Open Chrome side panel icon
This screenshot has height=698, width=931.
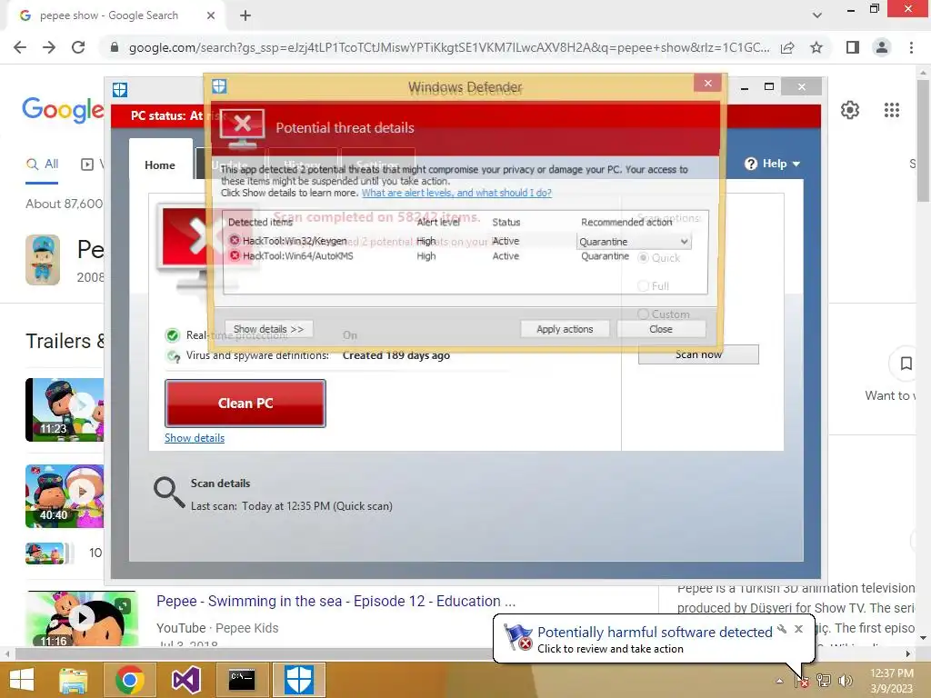pos(853,47)
